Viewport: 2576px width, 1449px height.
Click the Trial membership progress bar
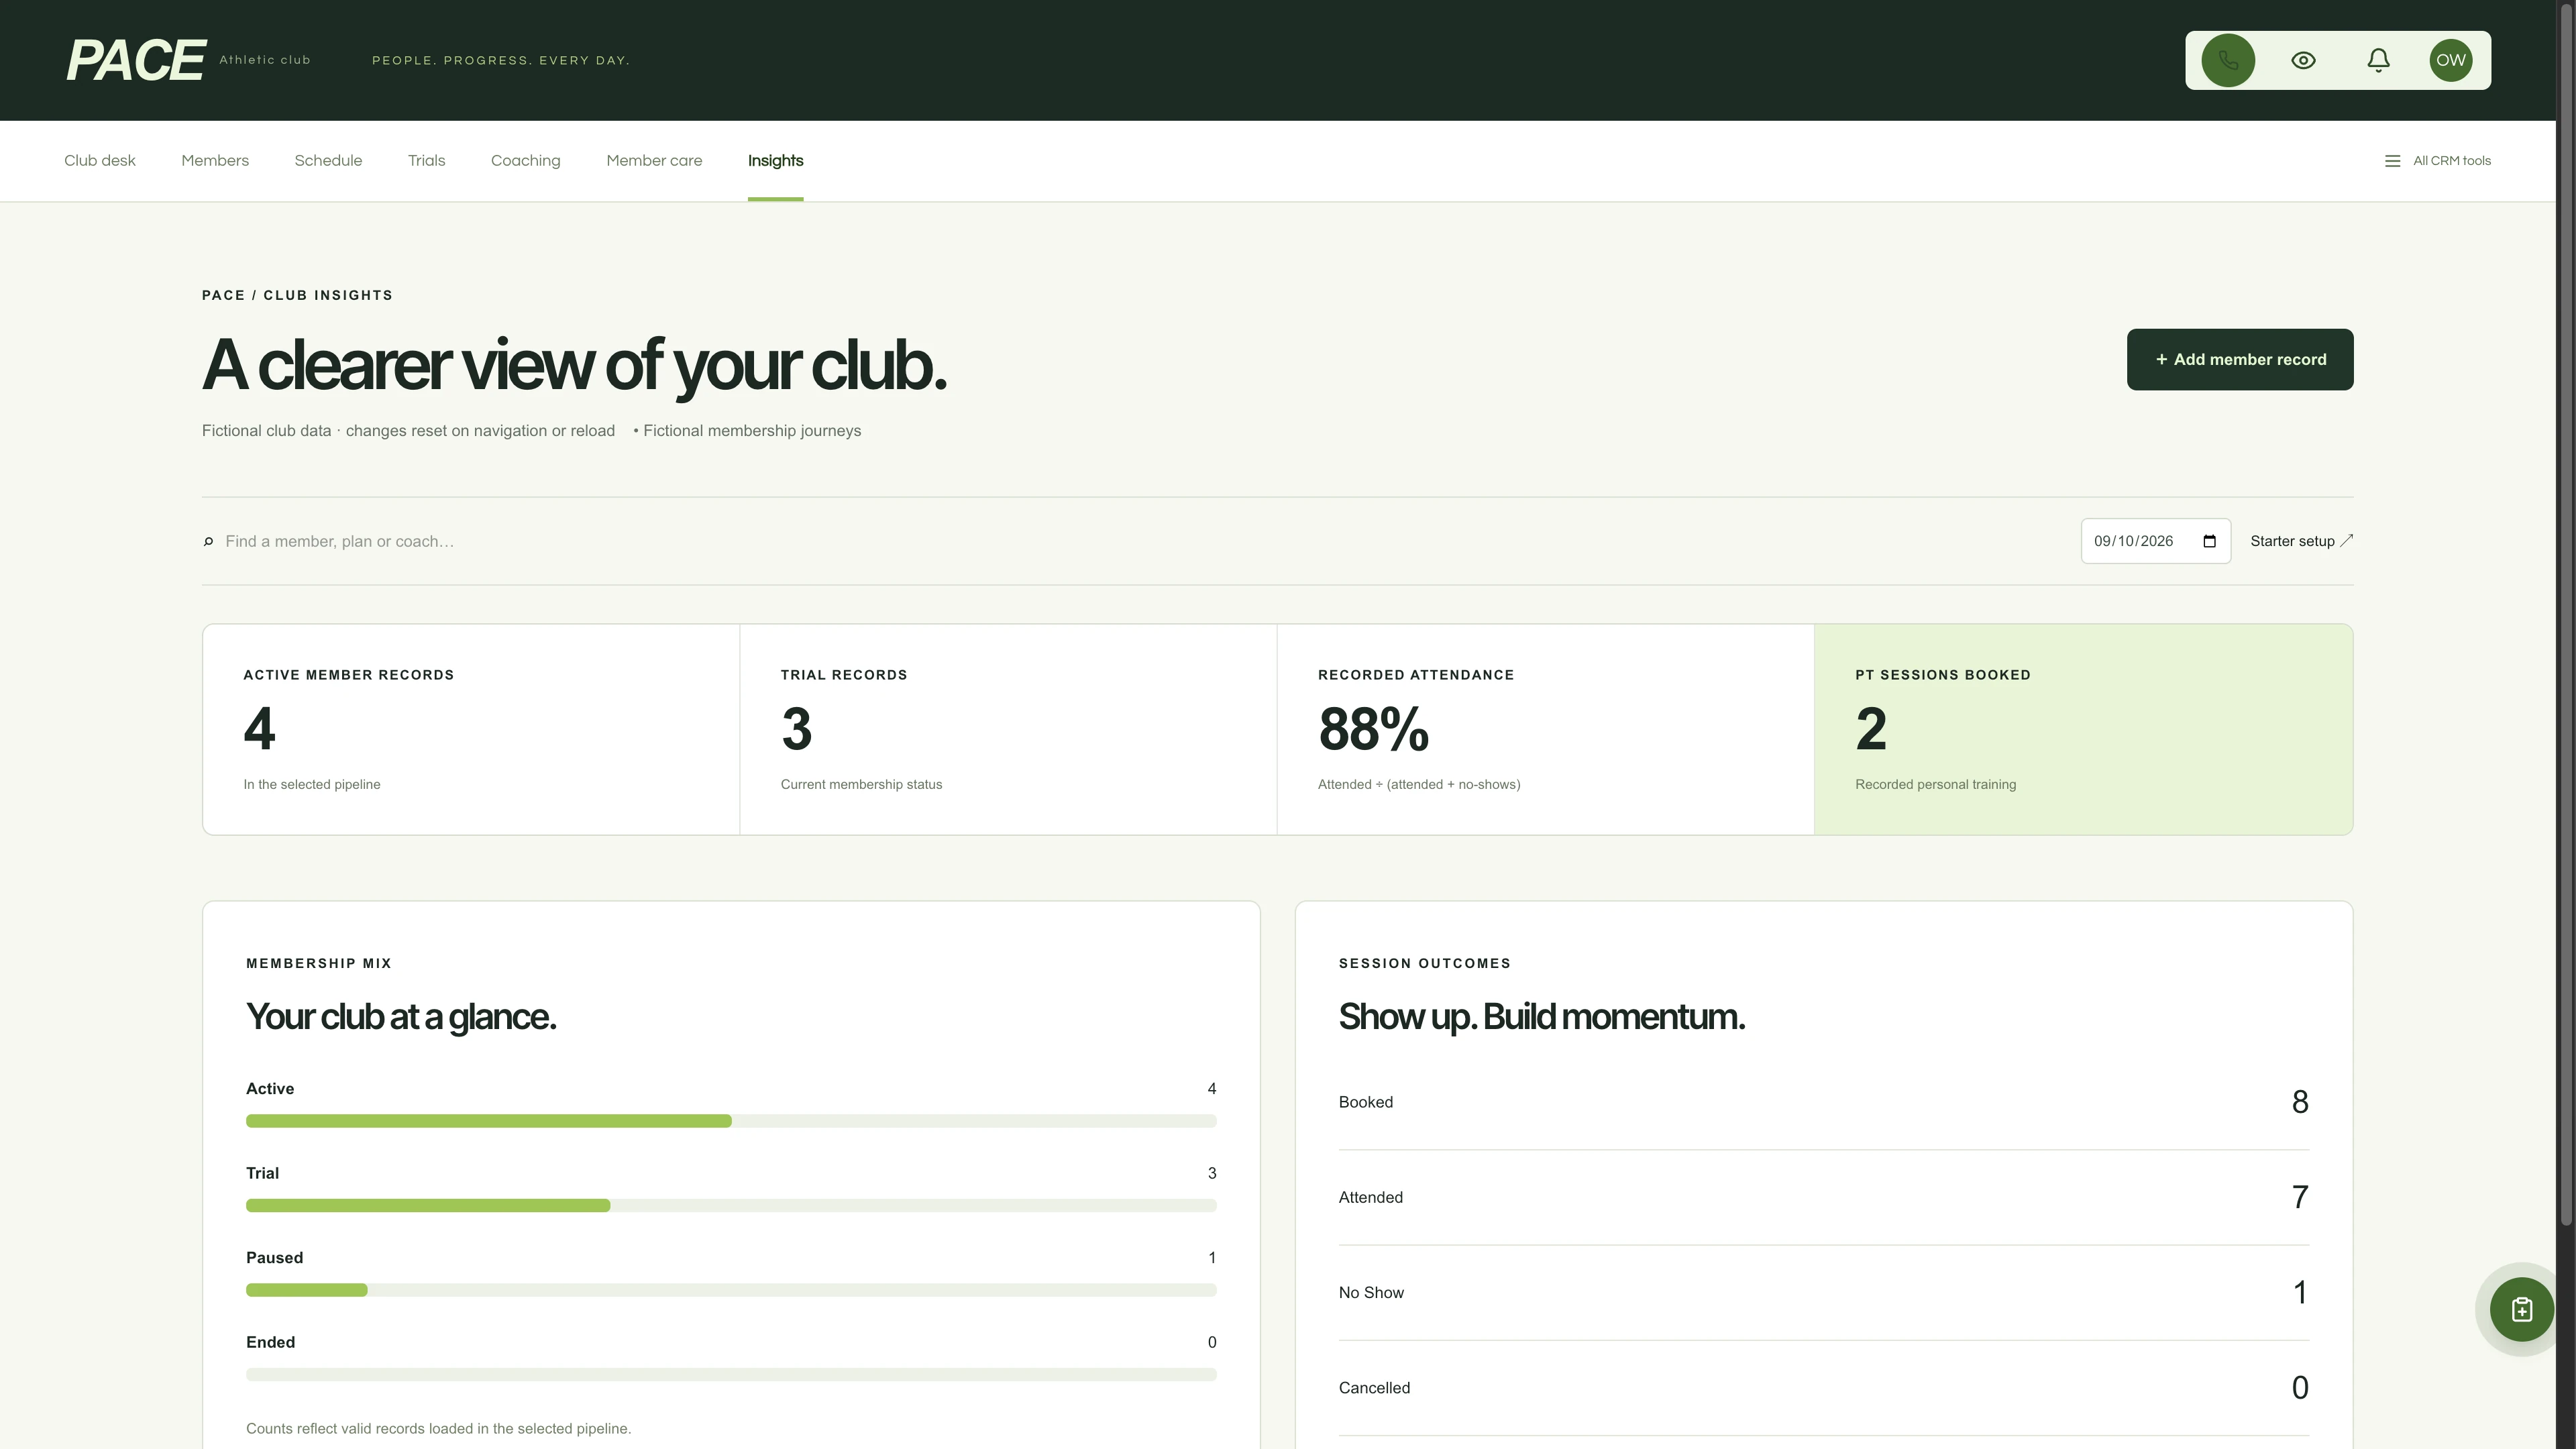click(x=731, y=1206)
